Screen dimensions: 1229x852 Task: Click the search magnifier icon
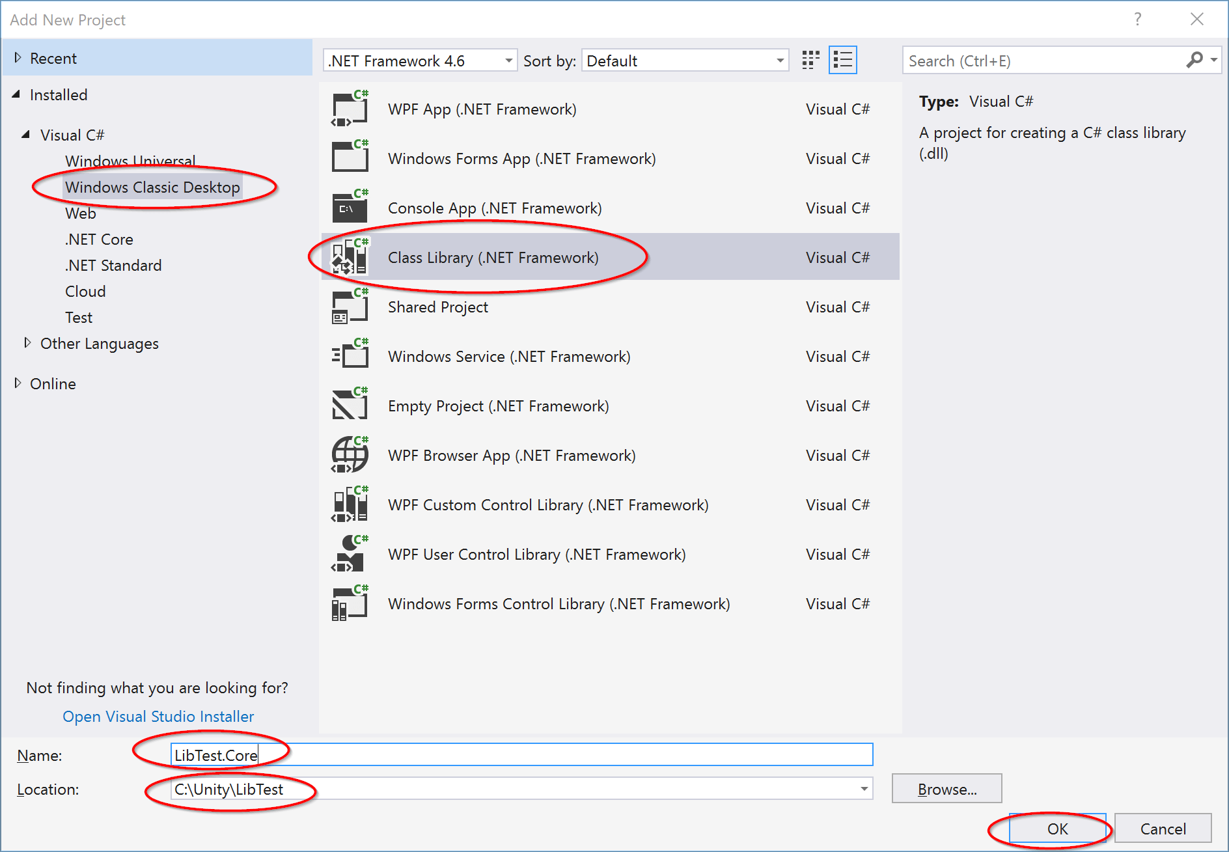(1194, 61)
